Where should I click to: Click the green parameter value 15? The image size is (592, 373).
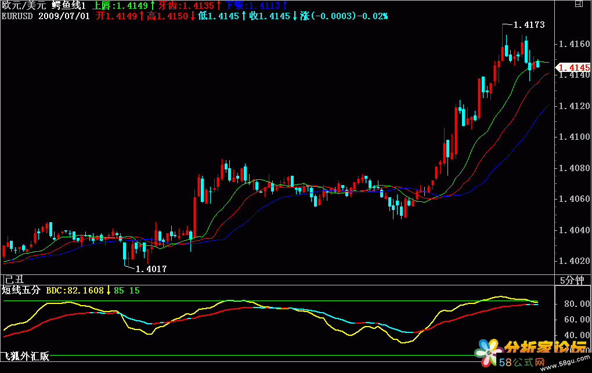tap(135, 290)
